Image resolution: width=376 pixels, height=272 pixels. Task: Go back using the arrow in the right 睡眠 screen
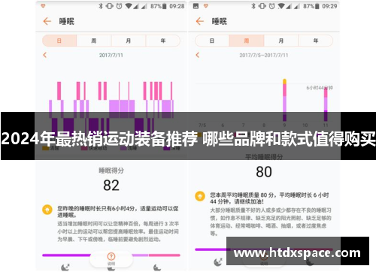pyautogui.click(x=200, y=21)
